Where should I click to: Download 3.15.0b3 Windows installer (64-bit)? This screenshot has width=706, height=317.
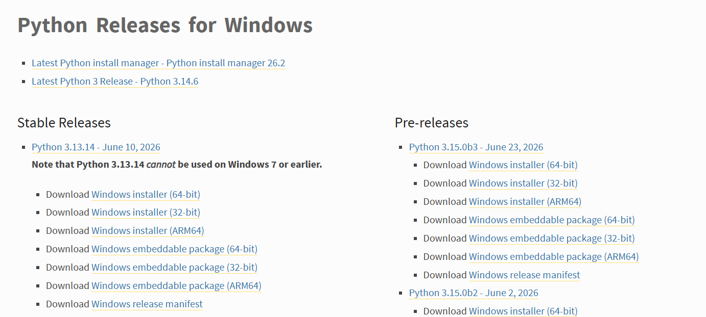coord(523,165)
